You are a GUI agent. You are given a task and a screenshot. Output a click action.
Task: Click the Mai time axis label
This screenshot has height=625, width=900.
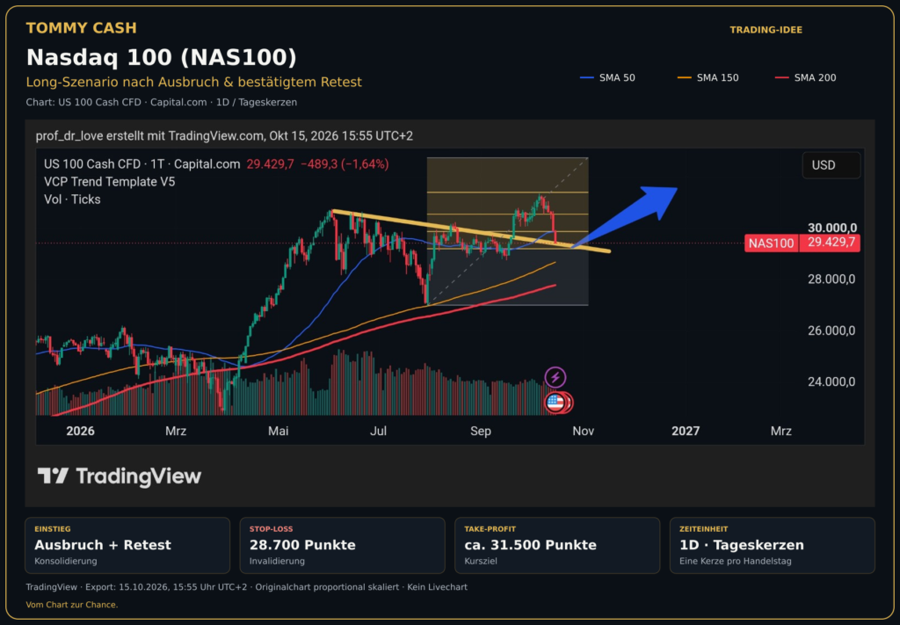[279, 431]
